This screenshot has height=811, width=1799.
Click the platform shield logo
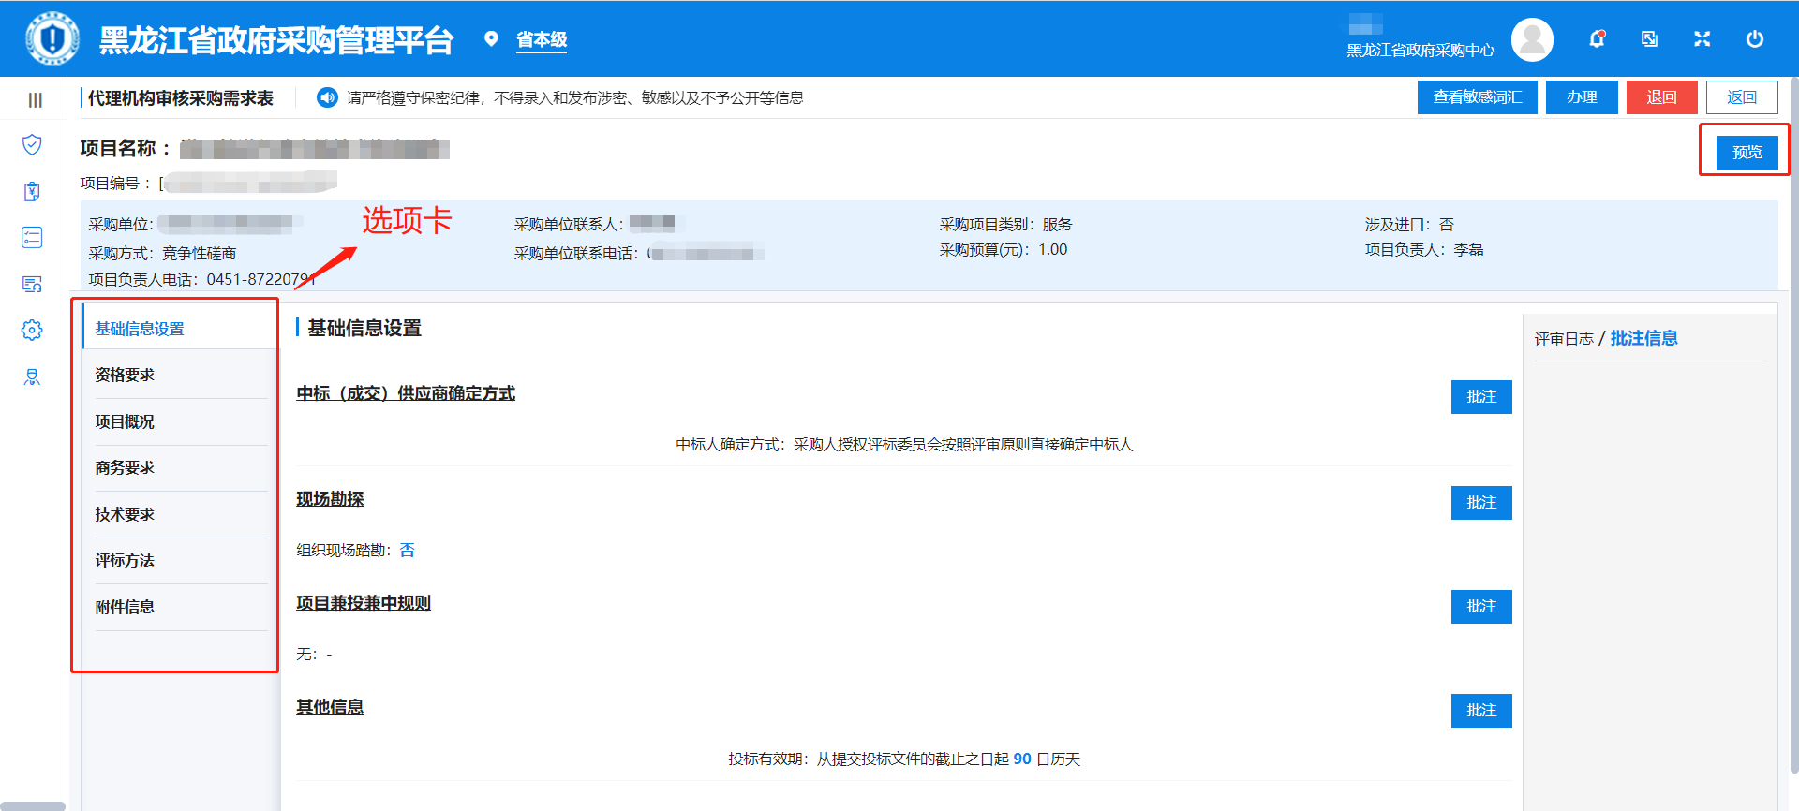[52, 38]
